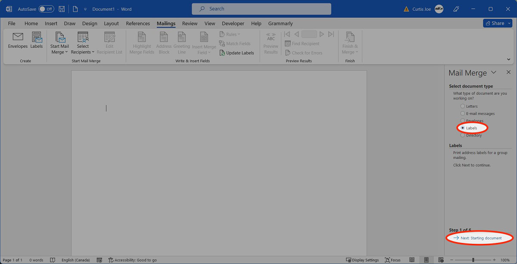This screenshot has width=517, height=264.
Task: Switch to Focus mode in status bar
Action: tap(392, 260)
